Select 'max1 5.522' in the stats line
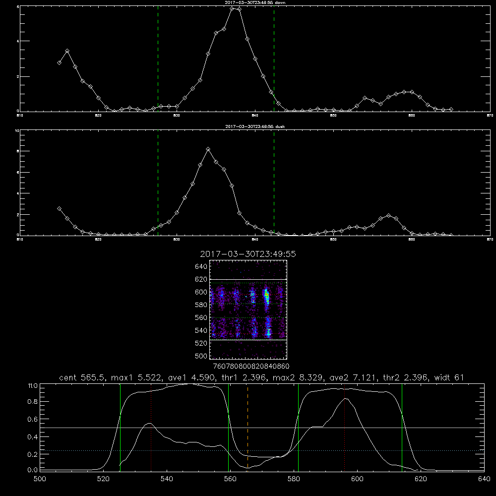The width and height of the screenshot is (496, 496). click(x=136, y=377)
